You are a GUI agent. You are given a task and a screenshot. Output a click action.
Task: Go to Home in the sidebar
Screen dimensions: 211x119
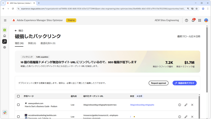[5, 36]
